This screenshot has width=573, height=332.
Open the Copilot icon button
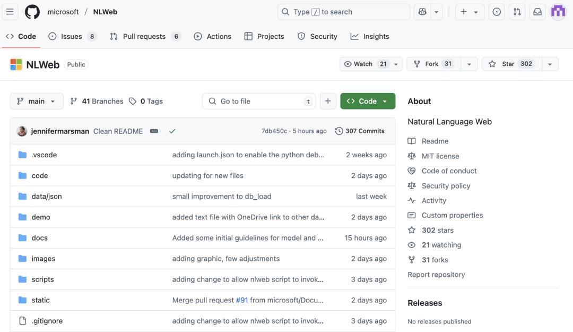point(422,12)
